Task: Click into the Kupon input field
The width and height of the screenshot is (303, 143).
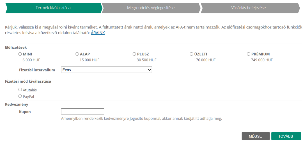Action: point(82,111)
